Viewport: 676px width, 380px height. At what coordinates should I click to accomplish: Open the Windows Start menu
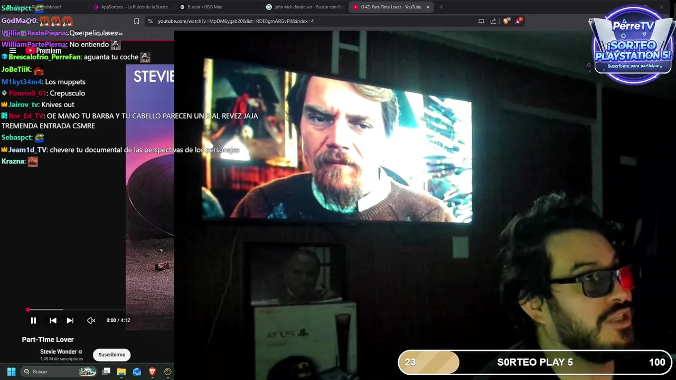point(11,372)
